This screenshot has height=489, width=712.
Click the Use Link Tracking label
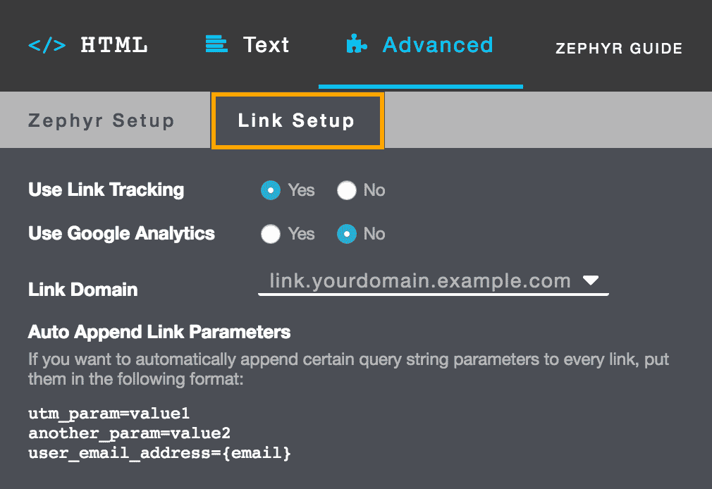106,190
